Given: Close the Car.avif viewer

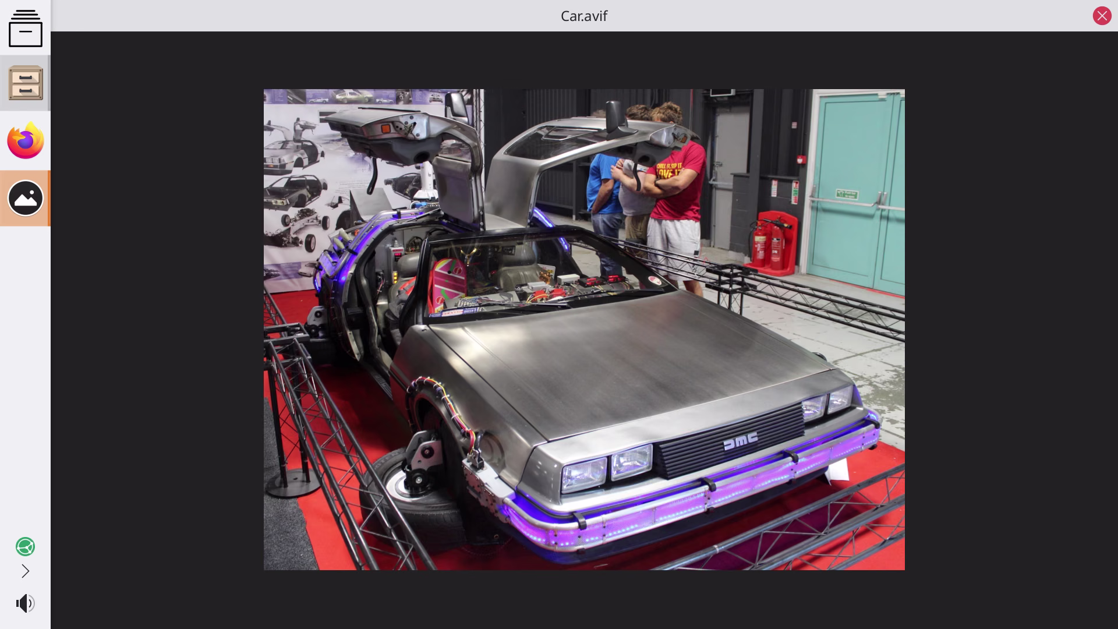Looking at the screenshot, I should click(x=1102, y=16).
